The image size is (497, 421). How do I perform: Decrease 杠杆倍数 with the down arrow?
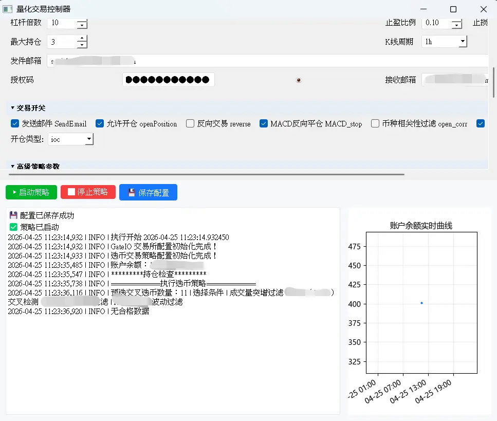click(82, 25)
